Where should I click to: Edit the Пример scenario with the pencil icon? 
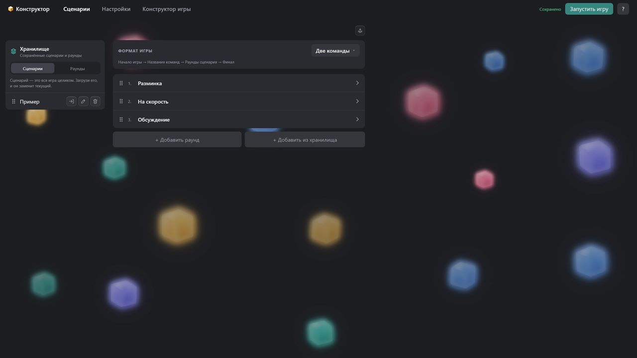pos(83,101)
